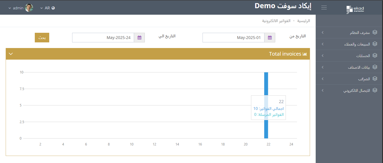Screen dimensions: 383x163
Task: Click the layers icon of بيانات الاصناف
Action: [375, 67]
